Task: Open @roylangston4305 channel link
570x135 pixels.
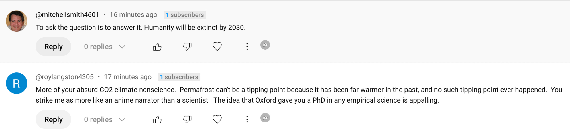Action: [x=65, y=77]
